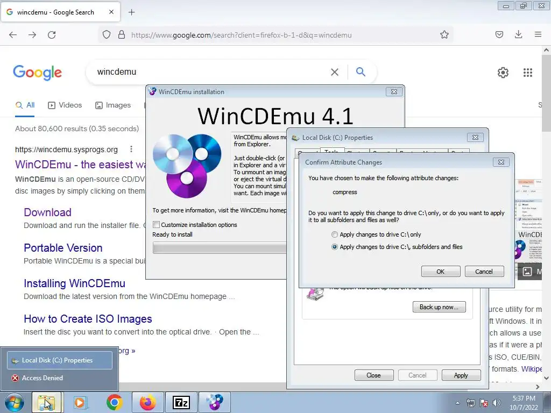Click the horizontal scrollbar right arrow

click(538, 387)
